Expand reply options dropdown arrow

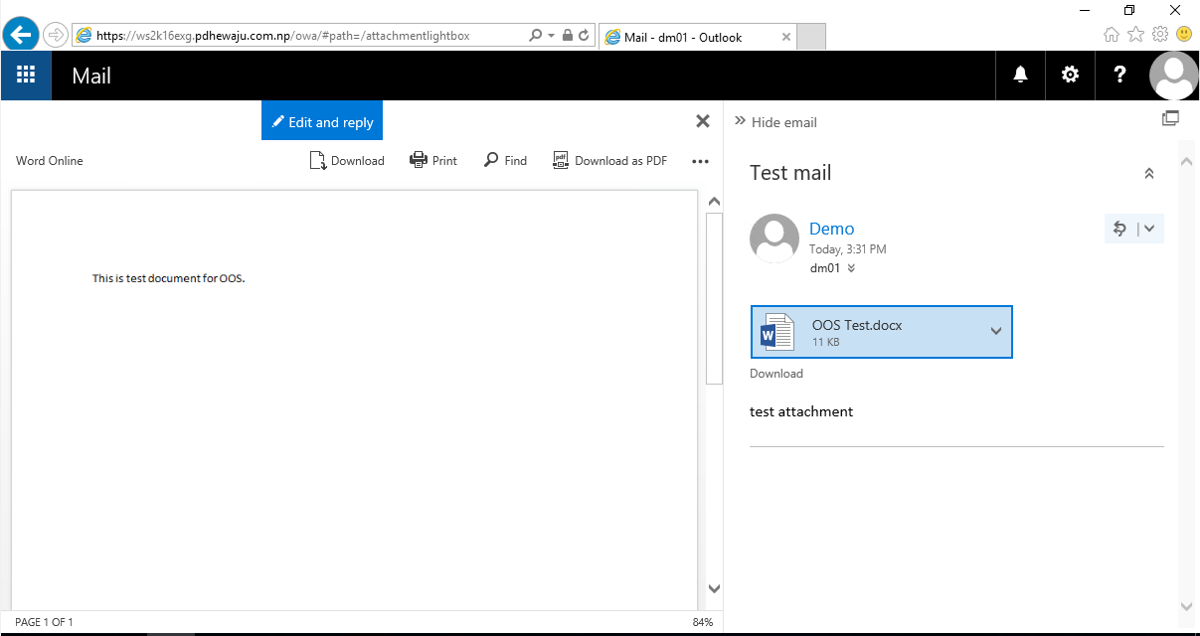[x=1149, y=229]
